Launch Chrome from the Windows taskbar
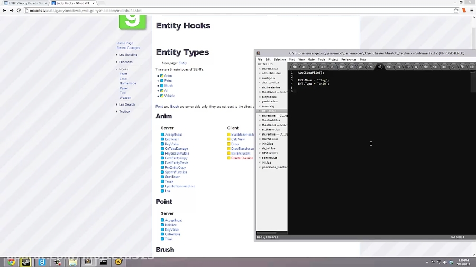This screenshot has height=267, width=476. tap(11, 262)
